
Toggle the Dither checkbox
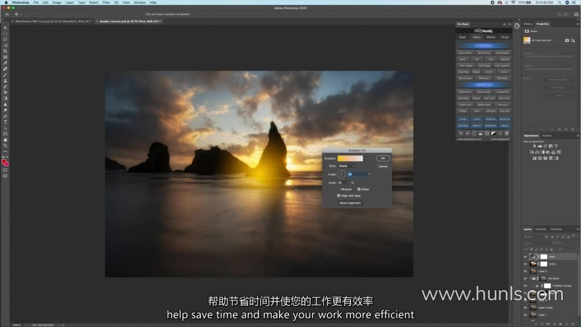click(359, 189)
